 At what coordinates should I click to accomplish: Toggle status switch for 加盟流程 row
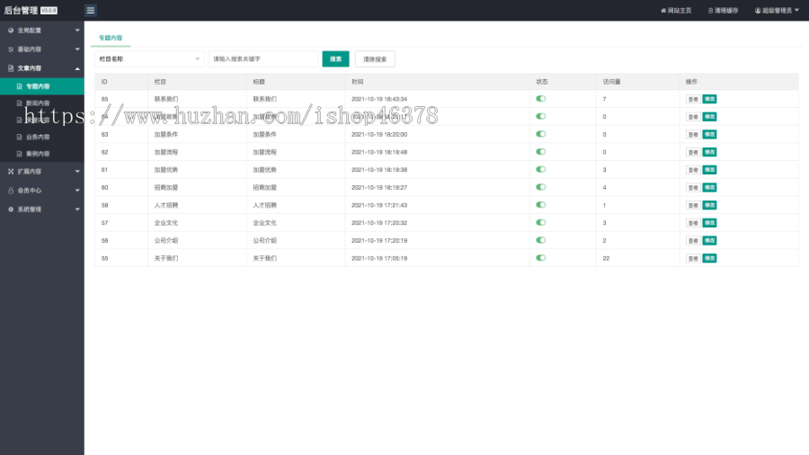pyautogui.click(x=541, y=152)
